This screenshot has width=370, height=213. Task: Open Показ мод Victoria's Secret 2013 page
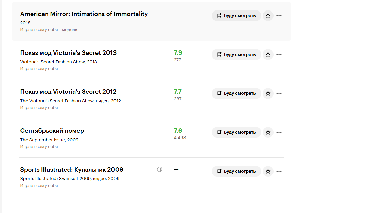[x=68, y=53]
